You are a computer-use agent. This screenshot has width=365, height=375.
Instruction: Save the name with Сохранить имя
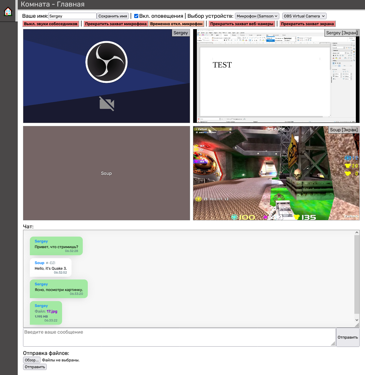[113, 16]
